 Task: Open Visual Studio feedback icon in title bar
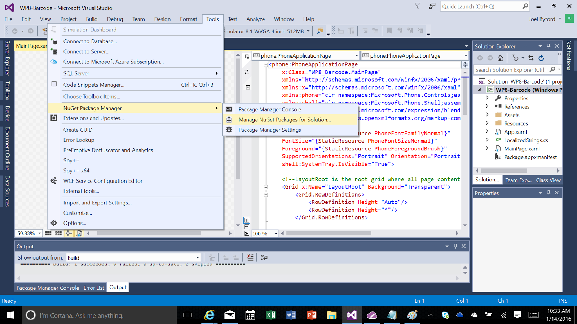[x=432, y=6]
